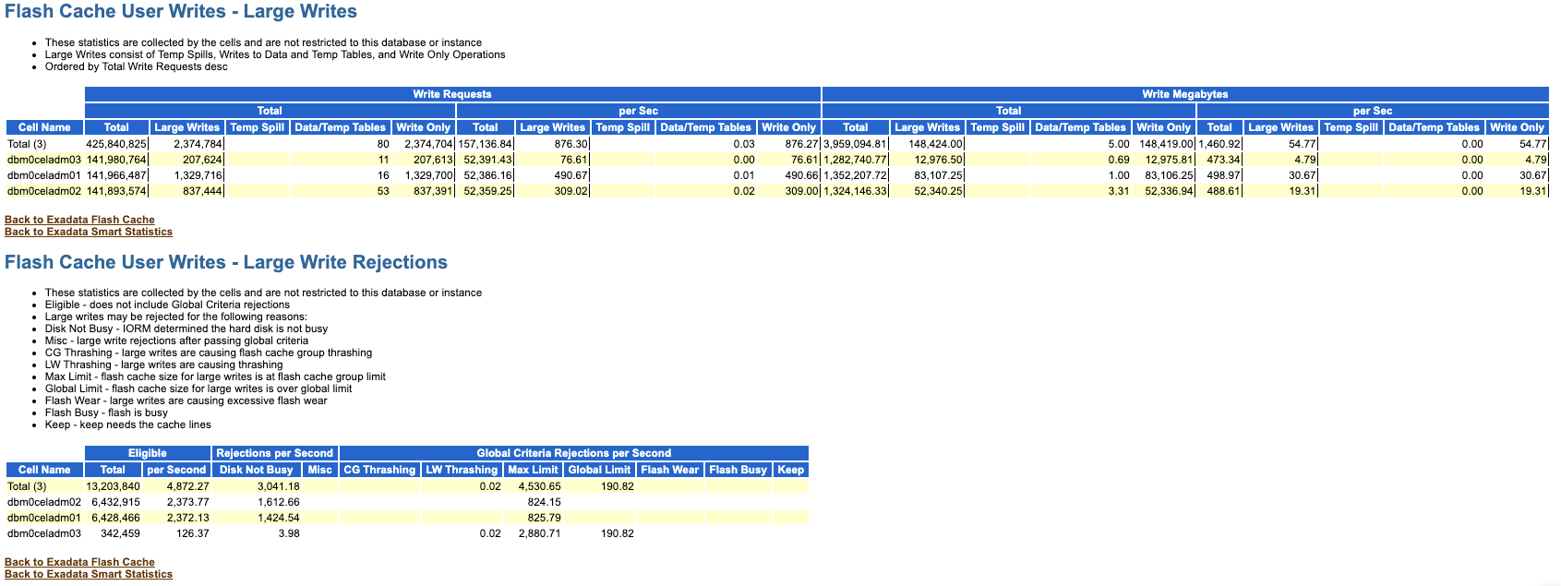Select 'Global Criteria Rejections per Second' header

tap(573, 453)
